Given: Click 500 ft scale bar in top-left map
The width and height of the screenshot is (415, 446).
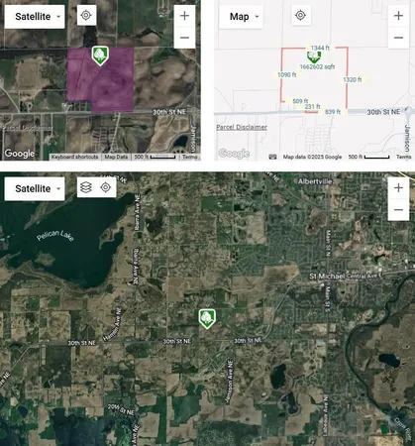Looking at the screenshot, I should pos(155,157).
